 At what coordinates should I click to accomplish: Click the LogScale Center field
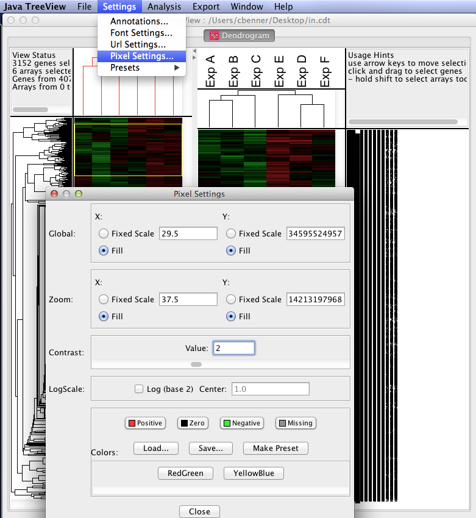pos(271,389)
